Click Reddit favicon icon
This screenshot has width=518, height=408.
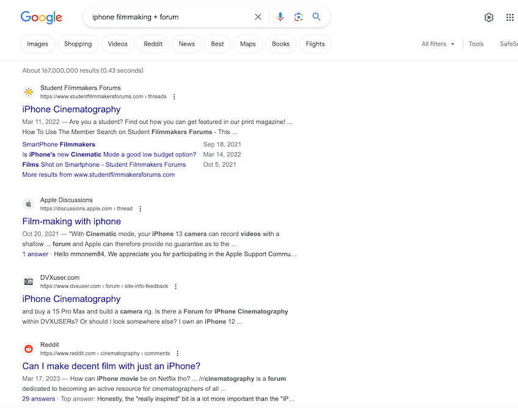29,349
